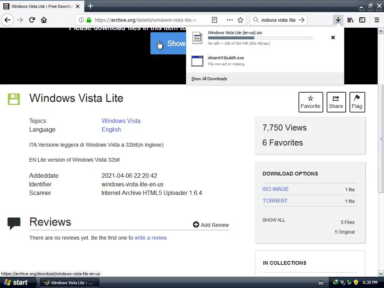Click the scrollbar down arrow
Image resolution: width=384 pixels, height=288 pixels.
(x=381, y=273)
